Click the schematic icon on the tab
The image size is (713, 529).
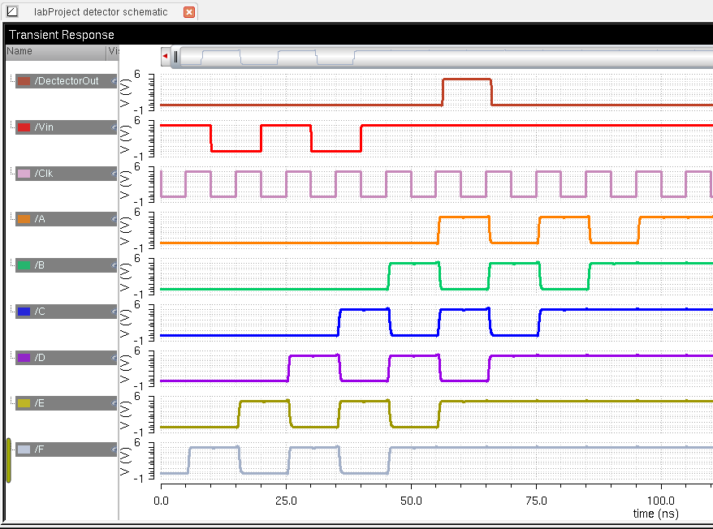click(12, 12)
